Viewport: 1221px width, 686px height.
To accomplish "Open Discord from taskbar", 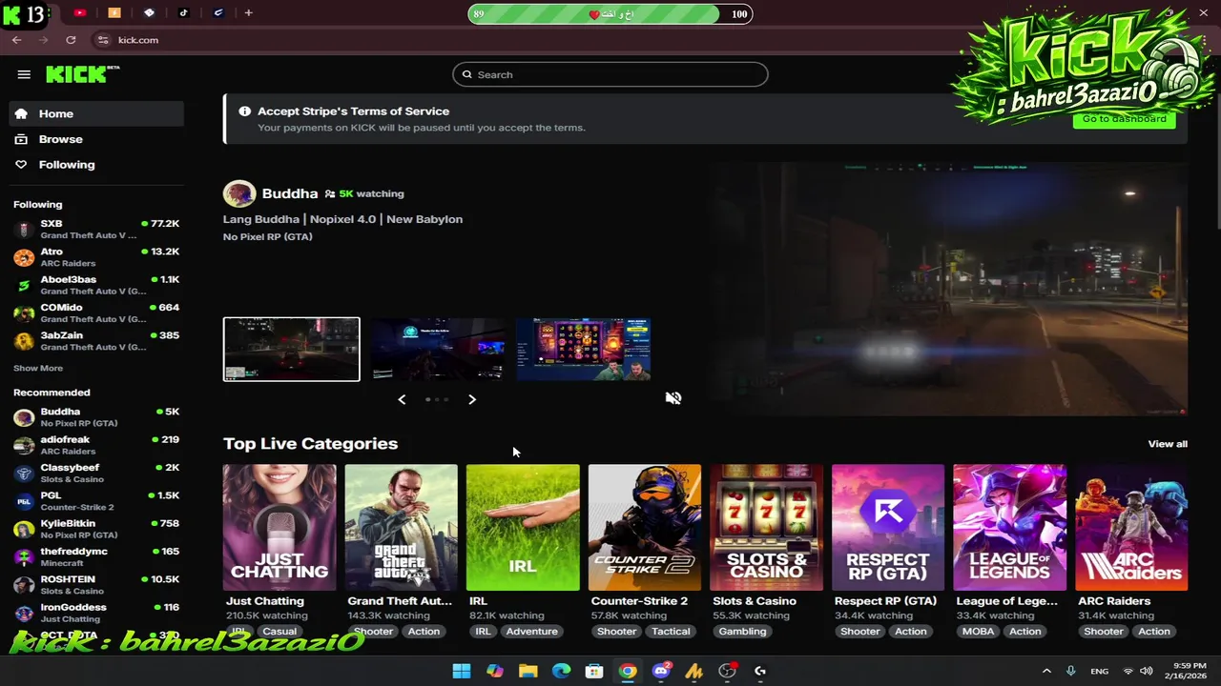I will 661,671.
